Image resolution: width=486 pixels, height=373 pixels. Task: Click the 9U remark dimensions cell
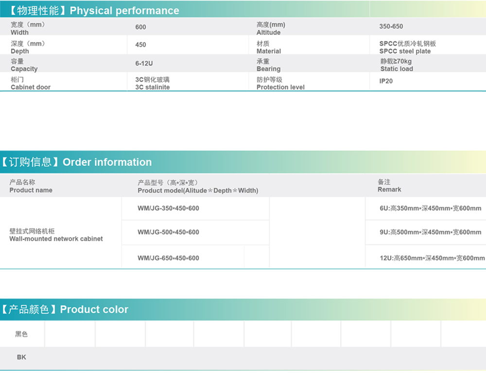pyautogui.click(x=430, y=232)
